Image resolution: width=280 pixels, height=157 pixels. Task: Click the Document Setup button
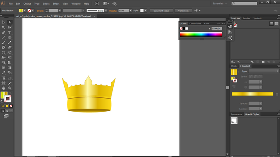pos(161,10)
